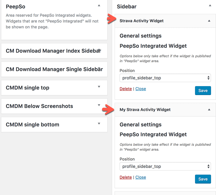
Task: Collapse My Strava Activity Widget with its arrow
Action: click(x=209, y=109)
